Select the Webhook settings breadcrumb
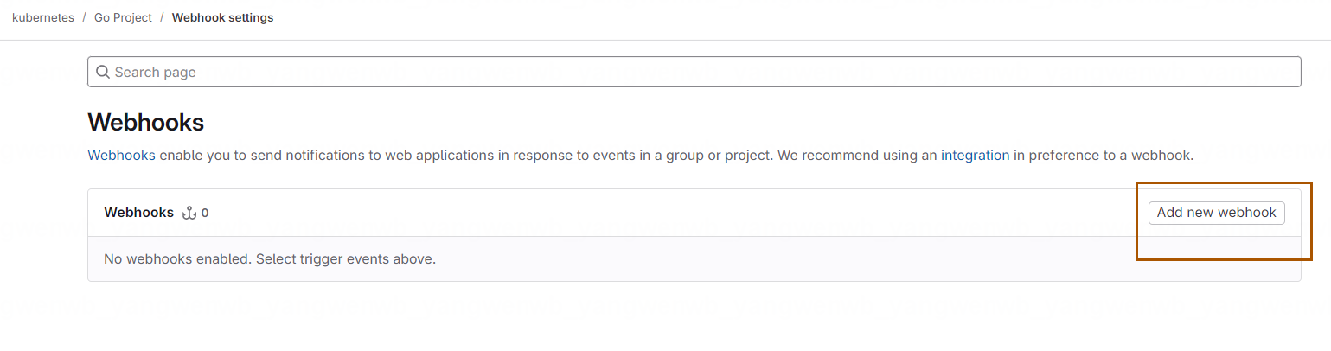This screenshot has height=351, width=1331. click(x=222, y=17)
